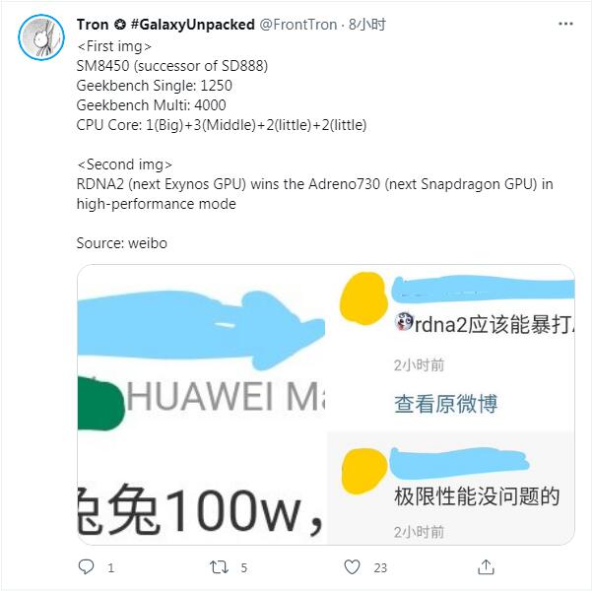This screenshot has width=593, height=591.
Task: Click the green blob beside HUAWEI text
Action: pyautogui.click(x=100, y=404)
